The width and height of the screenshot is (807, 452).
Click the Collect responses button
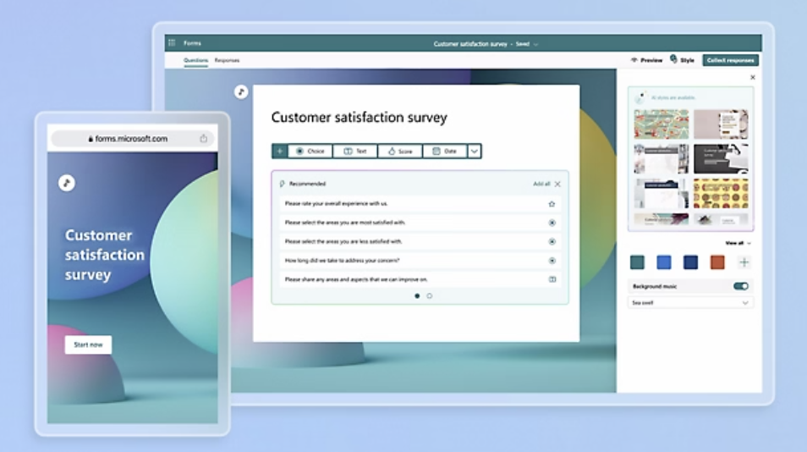tap(730, 61)
